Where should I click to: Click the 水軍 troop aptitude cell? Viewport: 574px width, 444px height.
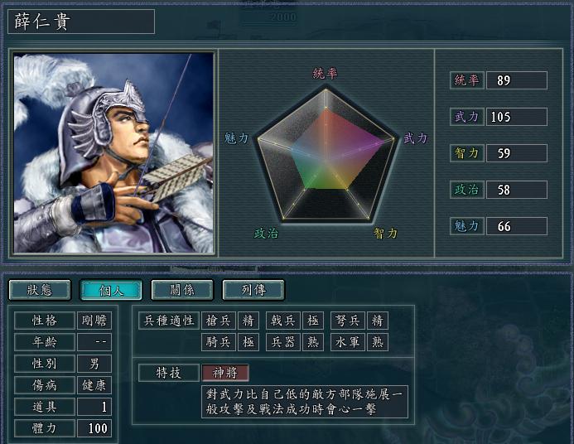click(x=348, y=342)
